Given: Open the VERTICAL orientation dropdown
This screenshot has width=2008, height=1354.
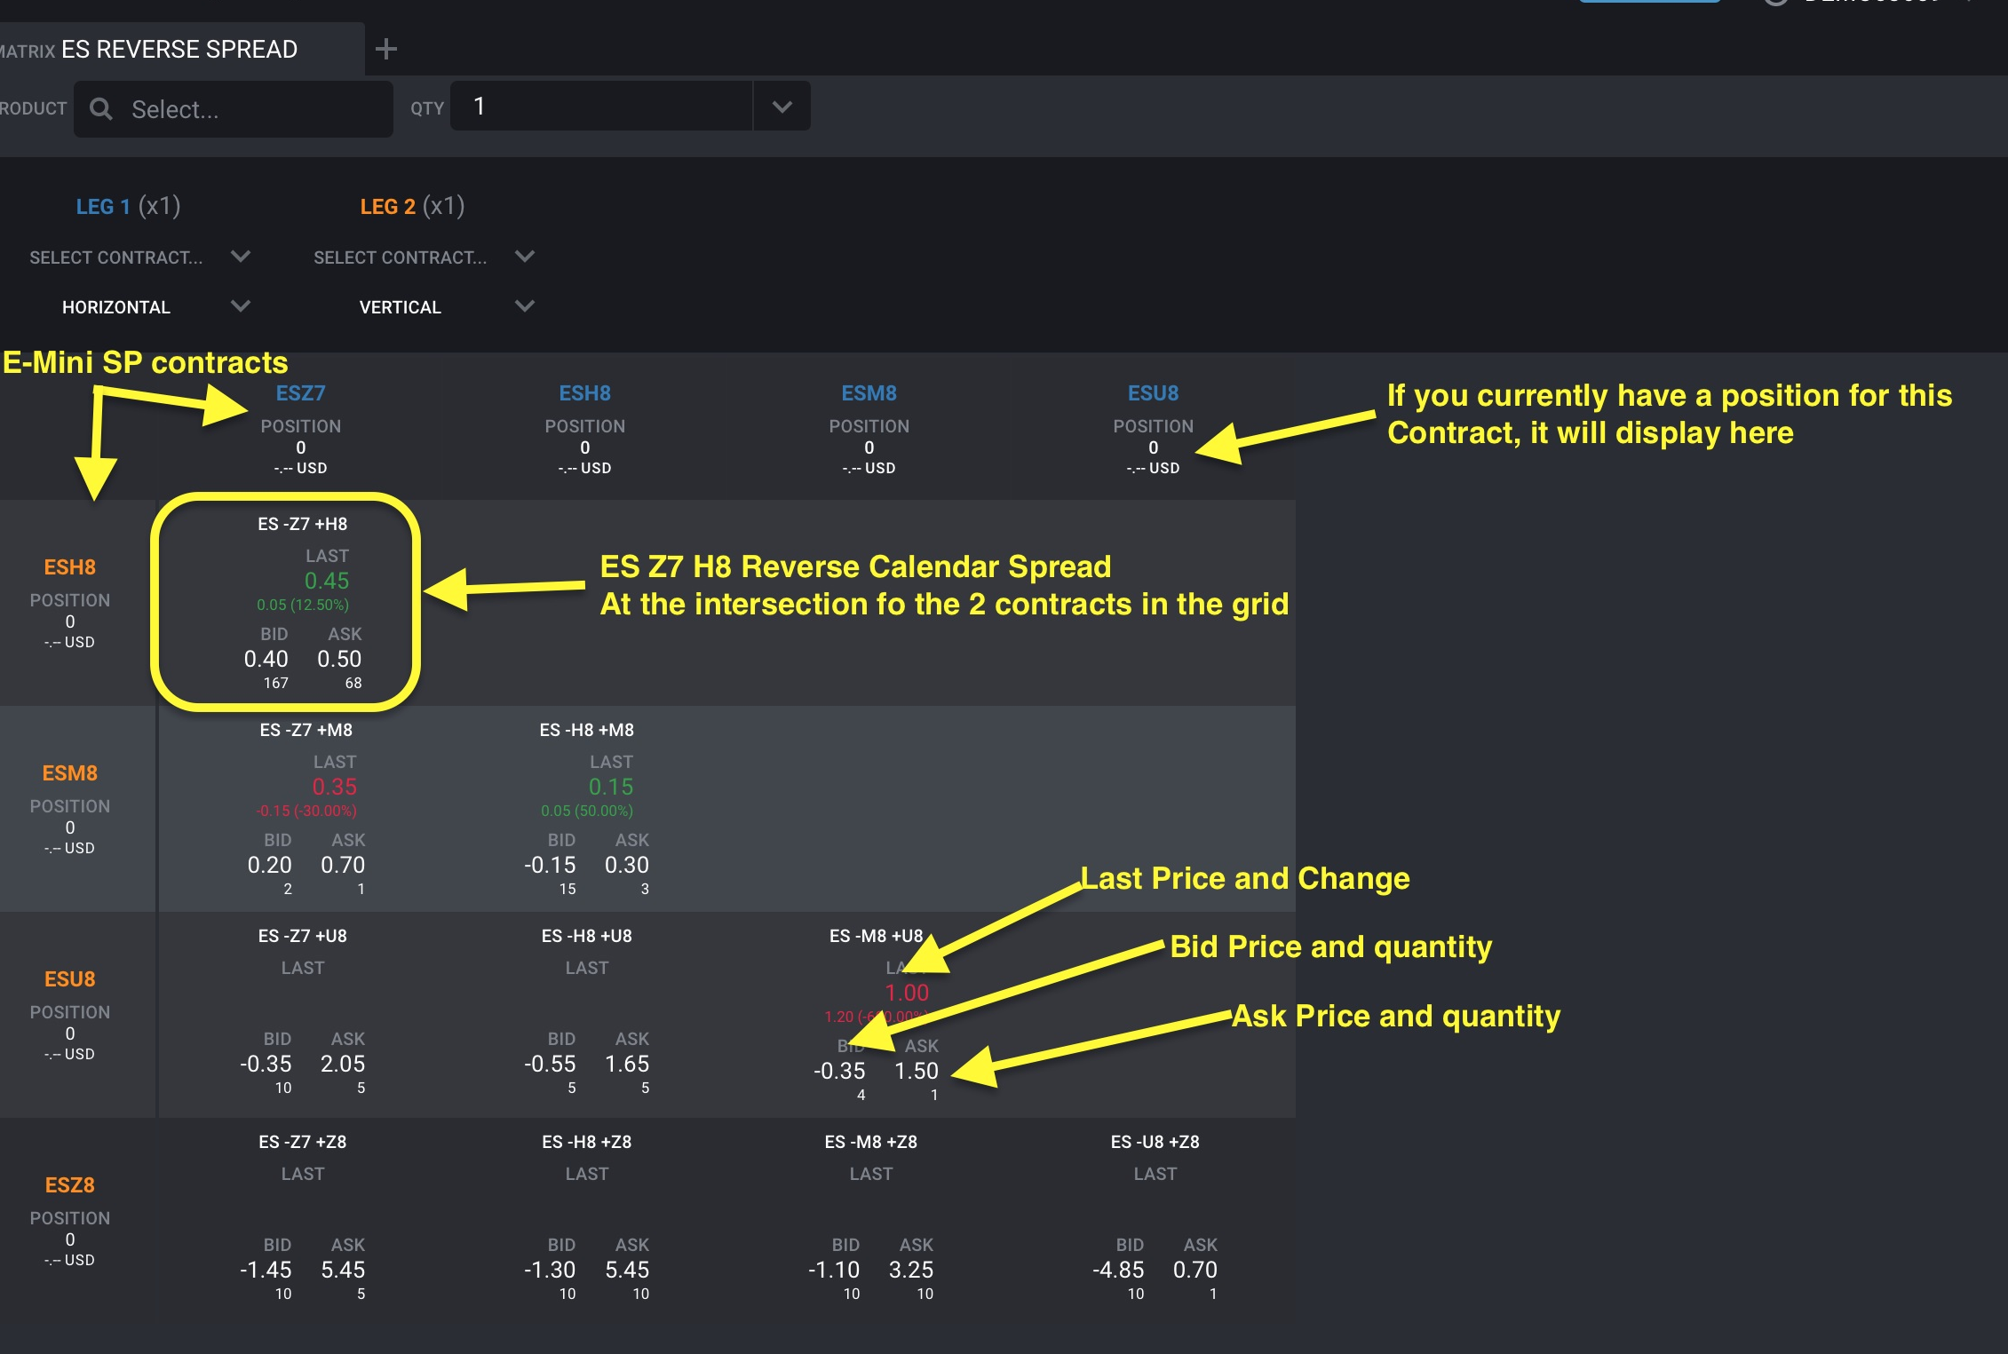Looking at the screenshot, I should point(525,306).
